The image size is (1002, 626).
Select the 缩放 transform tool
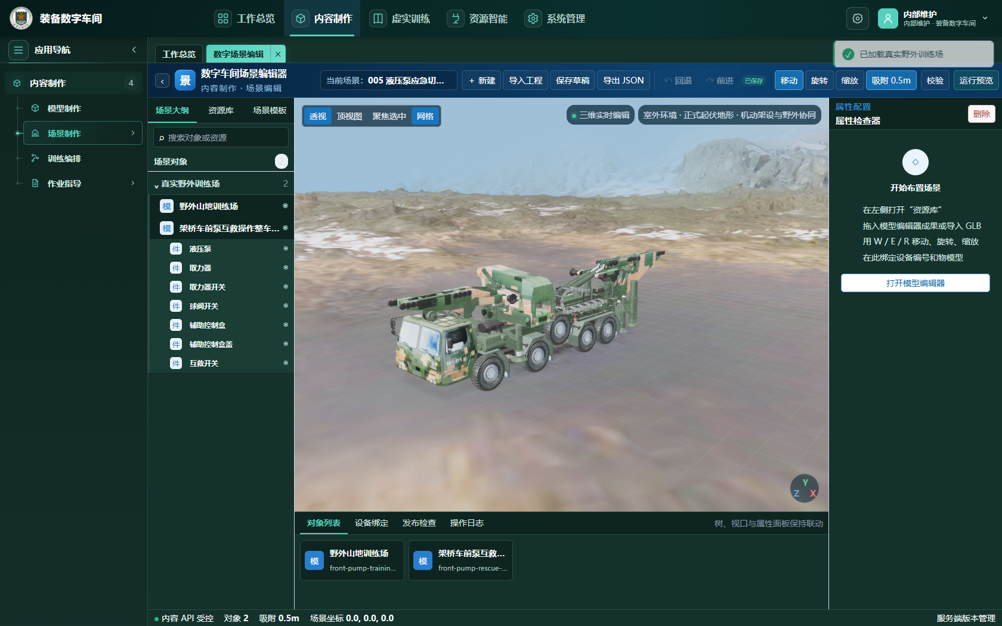(x=849, y=80)
